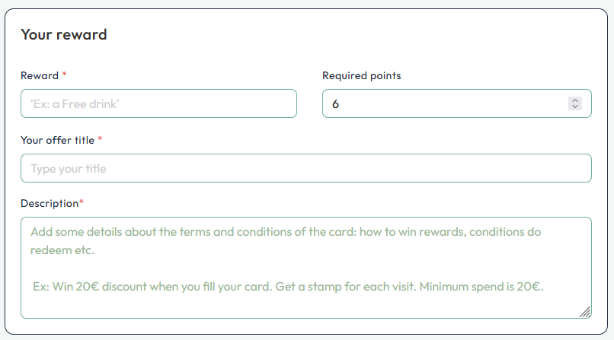
Task: Click the red asterisk beside Reward
Action: point(64,75)
